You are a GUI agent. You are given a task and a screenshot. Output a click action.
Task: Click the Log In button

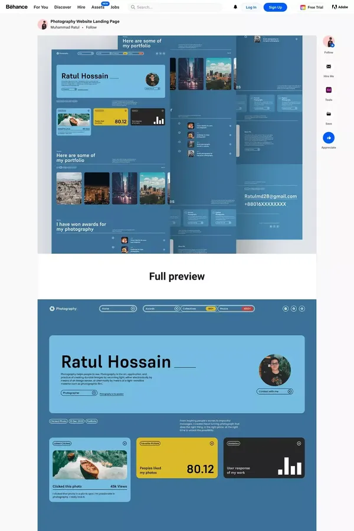pos(251,7)
